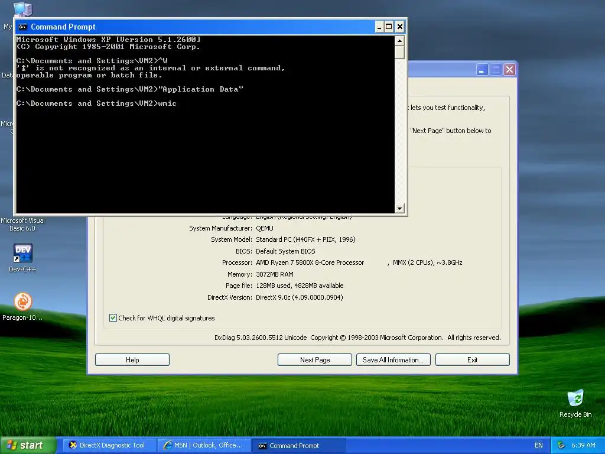Maximize the Command Prompt window
Screen dimensions: 605x454
(x=389, y=27)
